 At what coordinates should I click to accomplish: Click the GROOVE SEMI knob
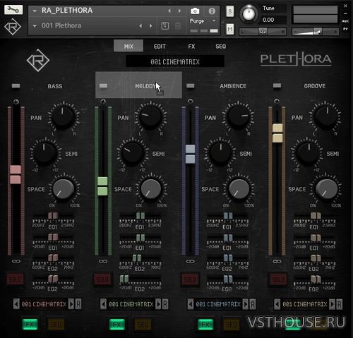309,153
